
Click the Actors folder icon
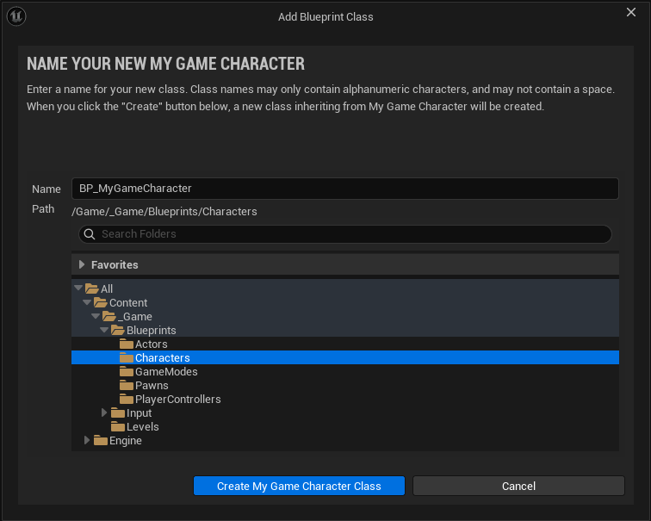126,344
